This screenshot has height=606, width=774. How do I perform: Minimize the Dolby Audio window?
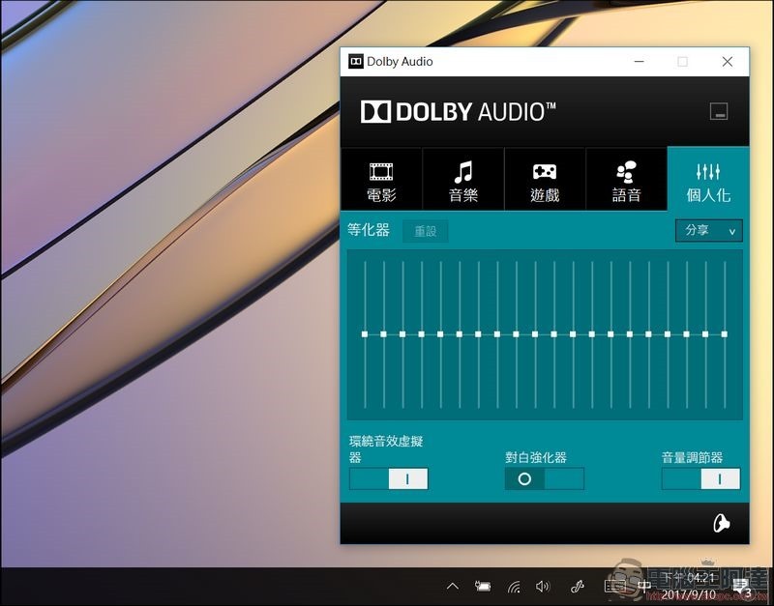point(640,62)
